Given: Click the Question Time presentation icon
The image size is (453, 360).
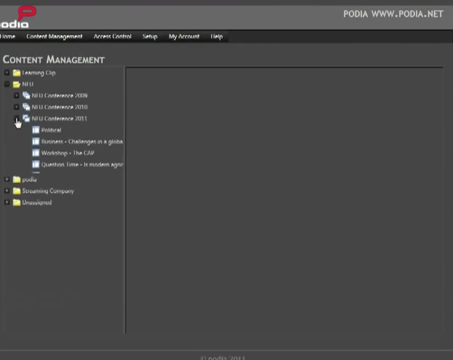Looking at the screenshot, I should pyautogui.click(x=36, y=164).
